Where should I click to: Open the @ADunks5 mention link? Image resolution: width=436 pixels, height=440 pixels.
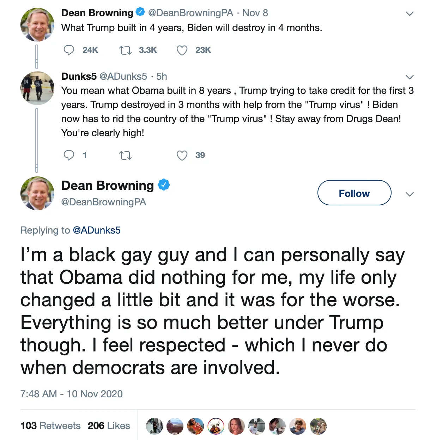click(x=96, y=230)
